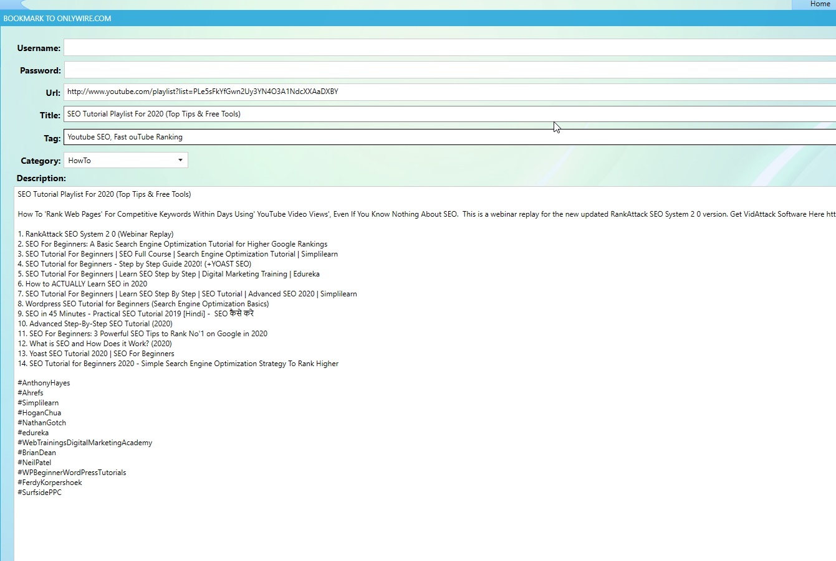836x561 pixels.
Task: Click the Tag label
Action: coord(52,138)
